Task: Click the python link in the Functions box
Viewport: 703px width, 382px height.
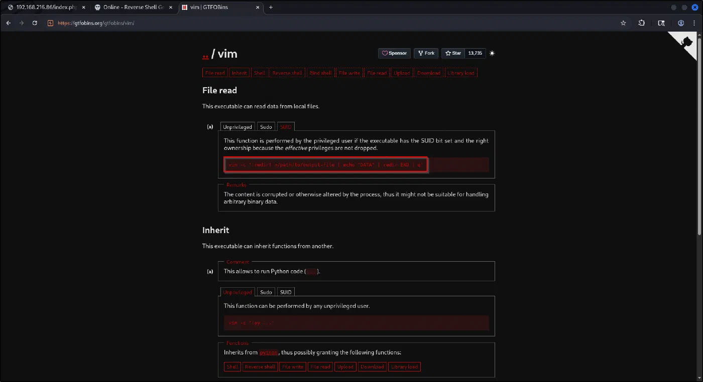Action: click(x=269, y=352)
